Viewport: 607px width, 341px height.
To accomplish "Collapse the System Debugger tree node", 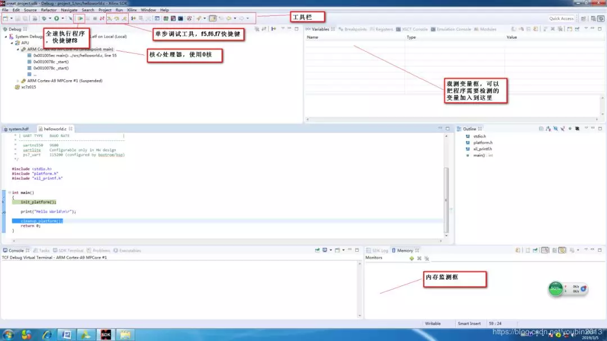I will (6, 36).
